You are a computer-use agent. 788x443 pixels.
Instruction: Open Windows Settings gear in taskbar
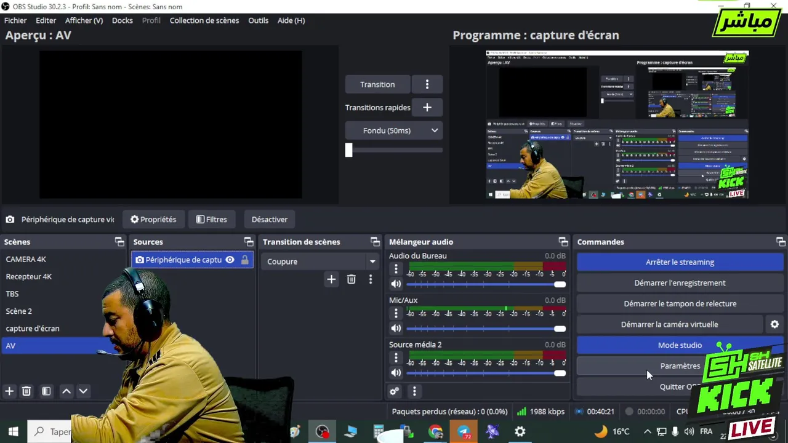(520, 432)
